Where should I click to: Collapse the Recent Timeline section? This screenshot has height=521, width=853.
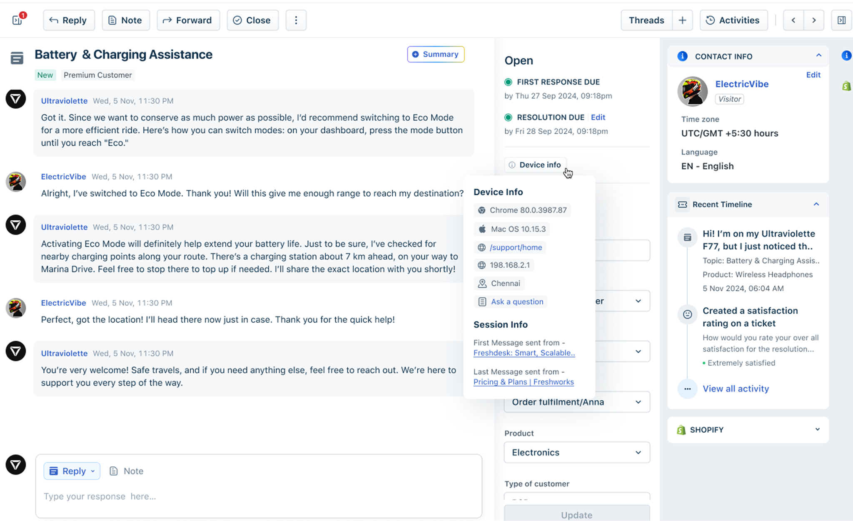816,204
